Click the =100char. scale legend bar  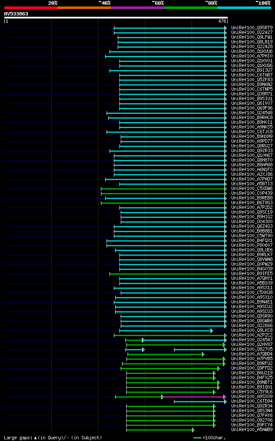coord(198,438)
